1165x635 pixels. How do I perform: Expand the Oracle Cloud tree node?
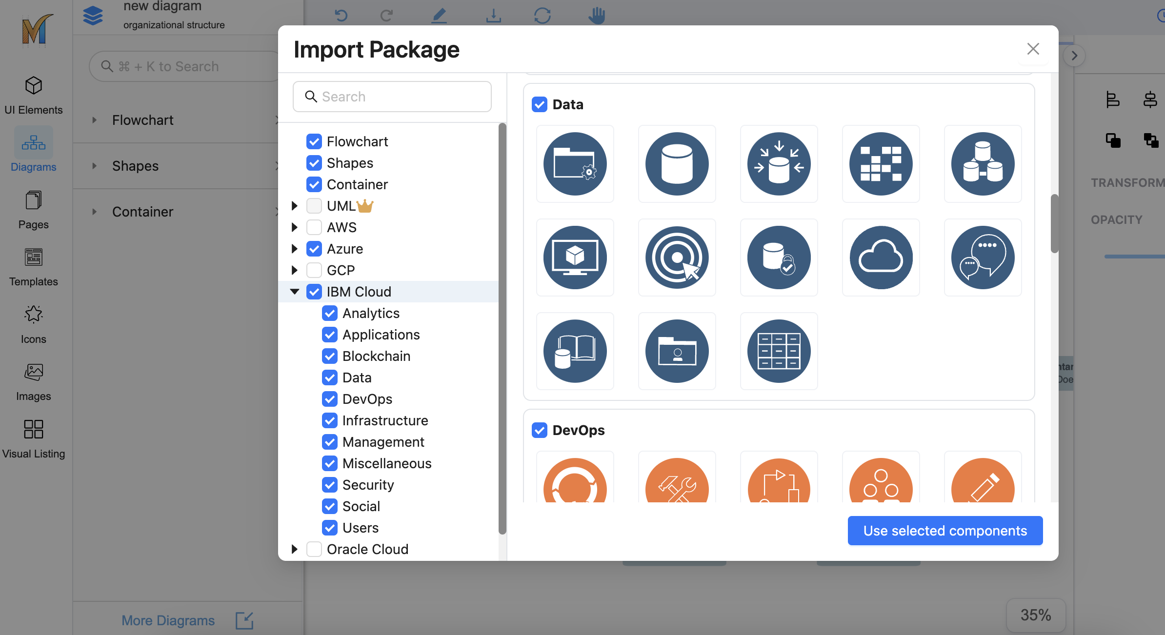click(x=295, y=549)
